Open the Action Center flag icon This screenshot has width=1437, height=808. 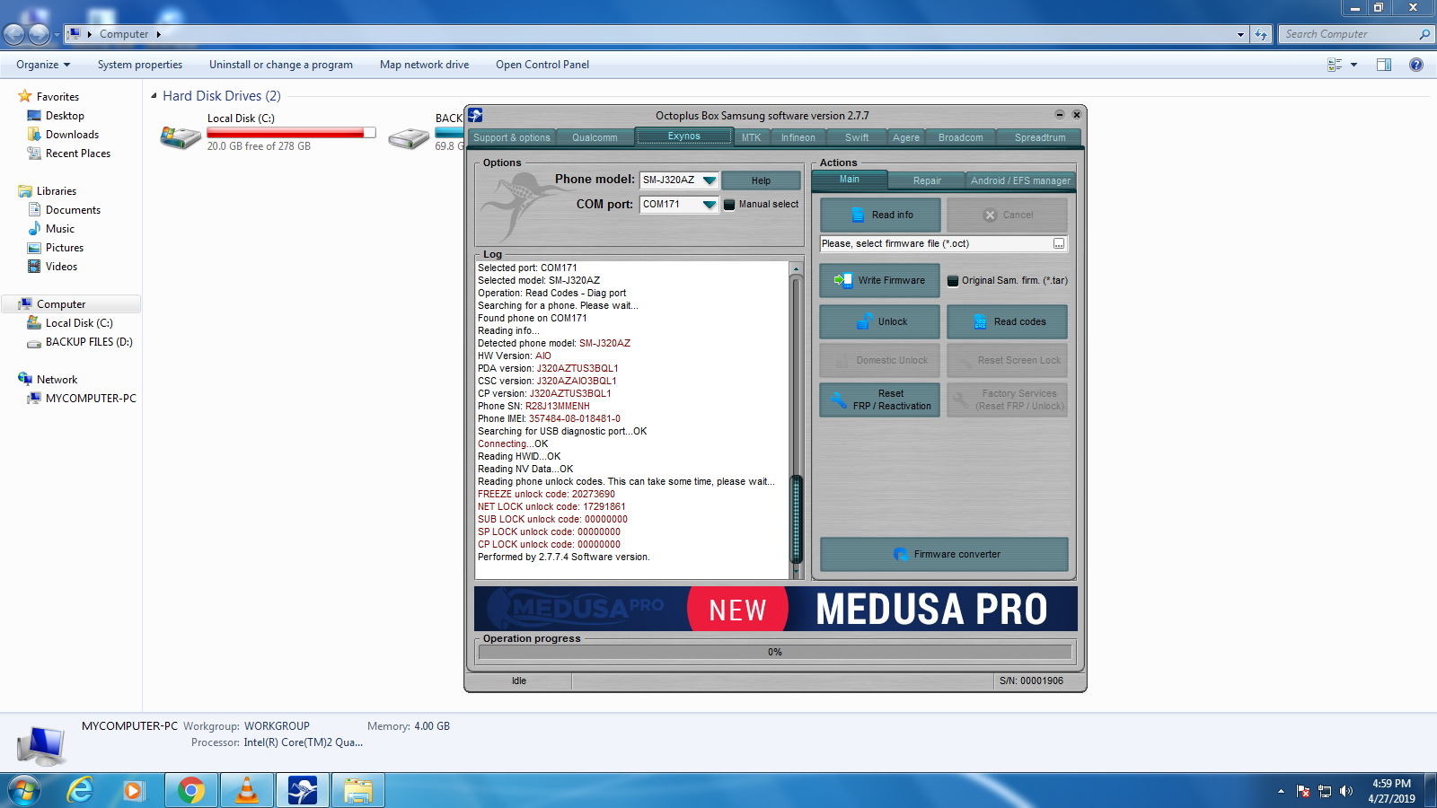tap(1303, 791)
